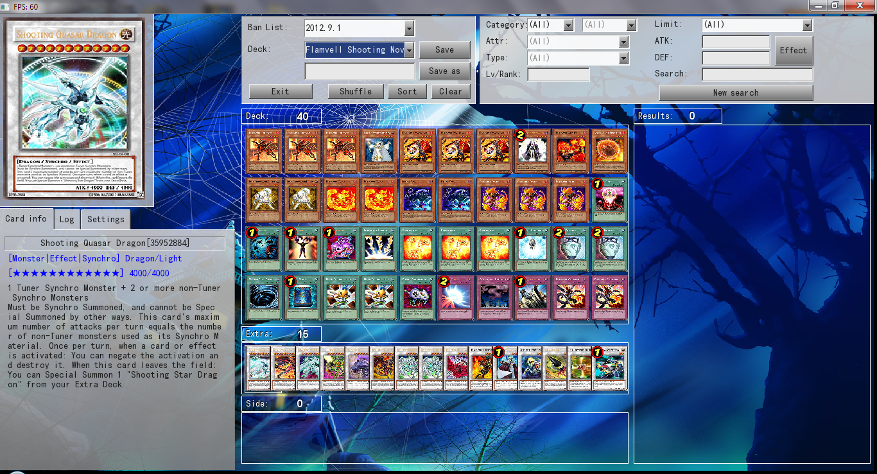Select Shooting Quasar Dragon in the Extra deck

[x=259, y=369]
